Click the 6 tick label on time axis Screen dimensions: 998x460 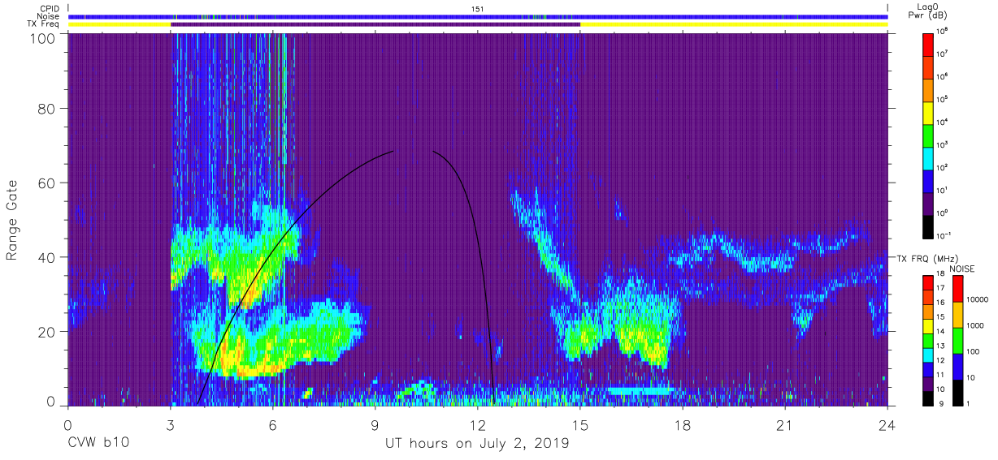pos(272,426)
